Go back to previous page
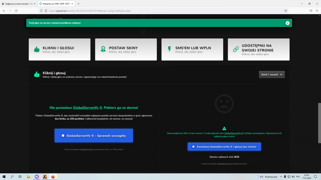Viewport: 321px width, 180px height. [4, 11]
